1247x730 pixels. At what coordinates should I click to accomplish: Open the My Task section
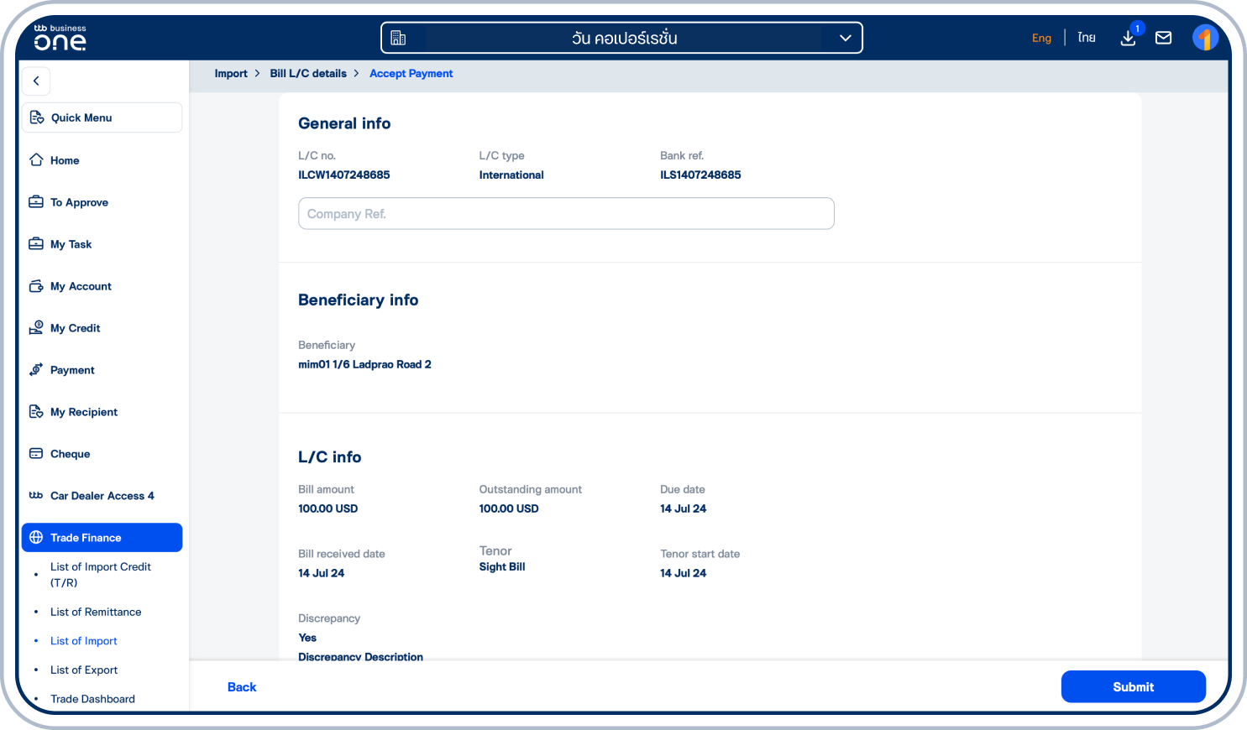69,244
